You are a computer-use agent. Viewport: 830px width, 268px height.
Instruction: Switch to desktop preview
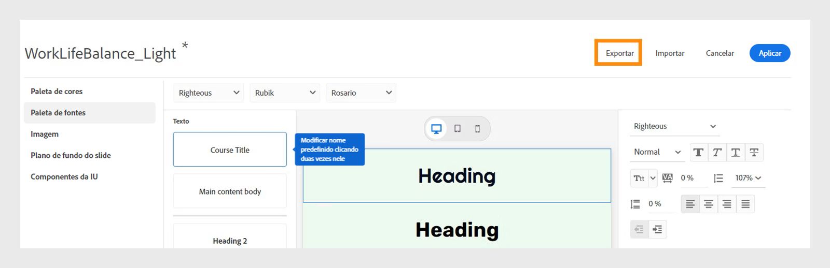[436, 128]
